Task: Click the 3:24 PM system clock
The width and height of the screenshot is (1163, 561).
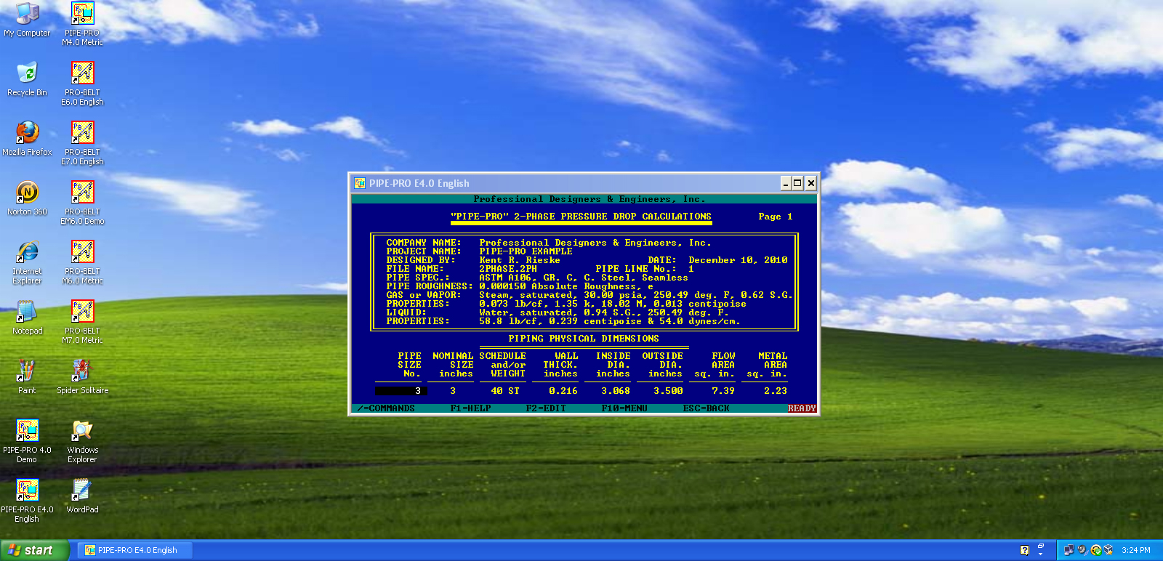Action: tap(1135, 550)
